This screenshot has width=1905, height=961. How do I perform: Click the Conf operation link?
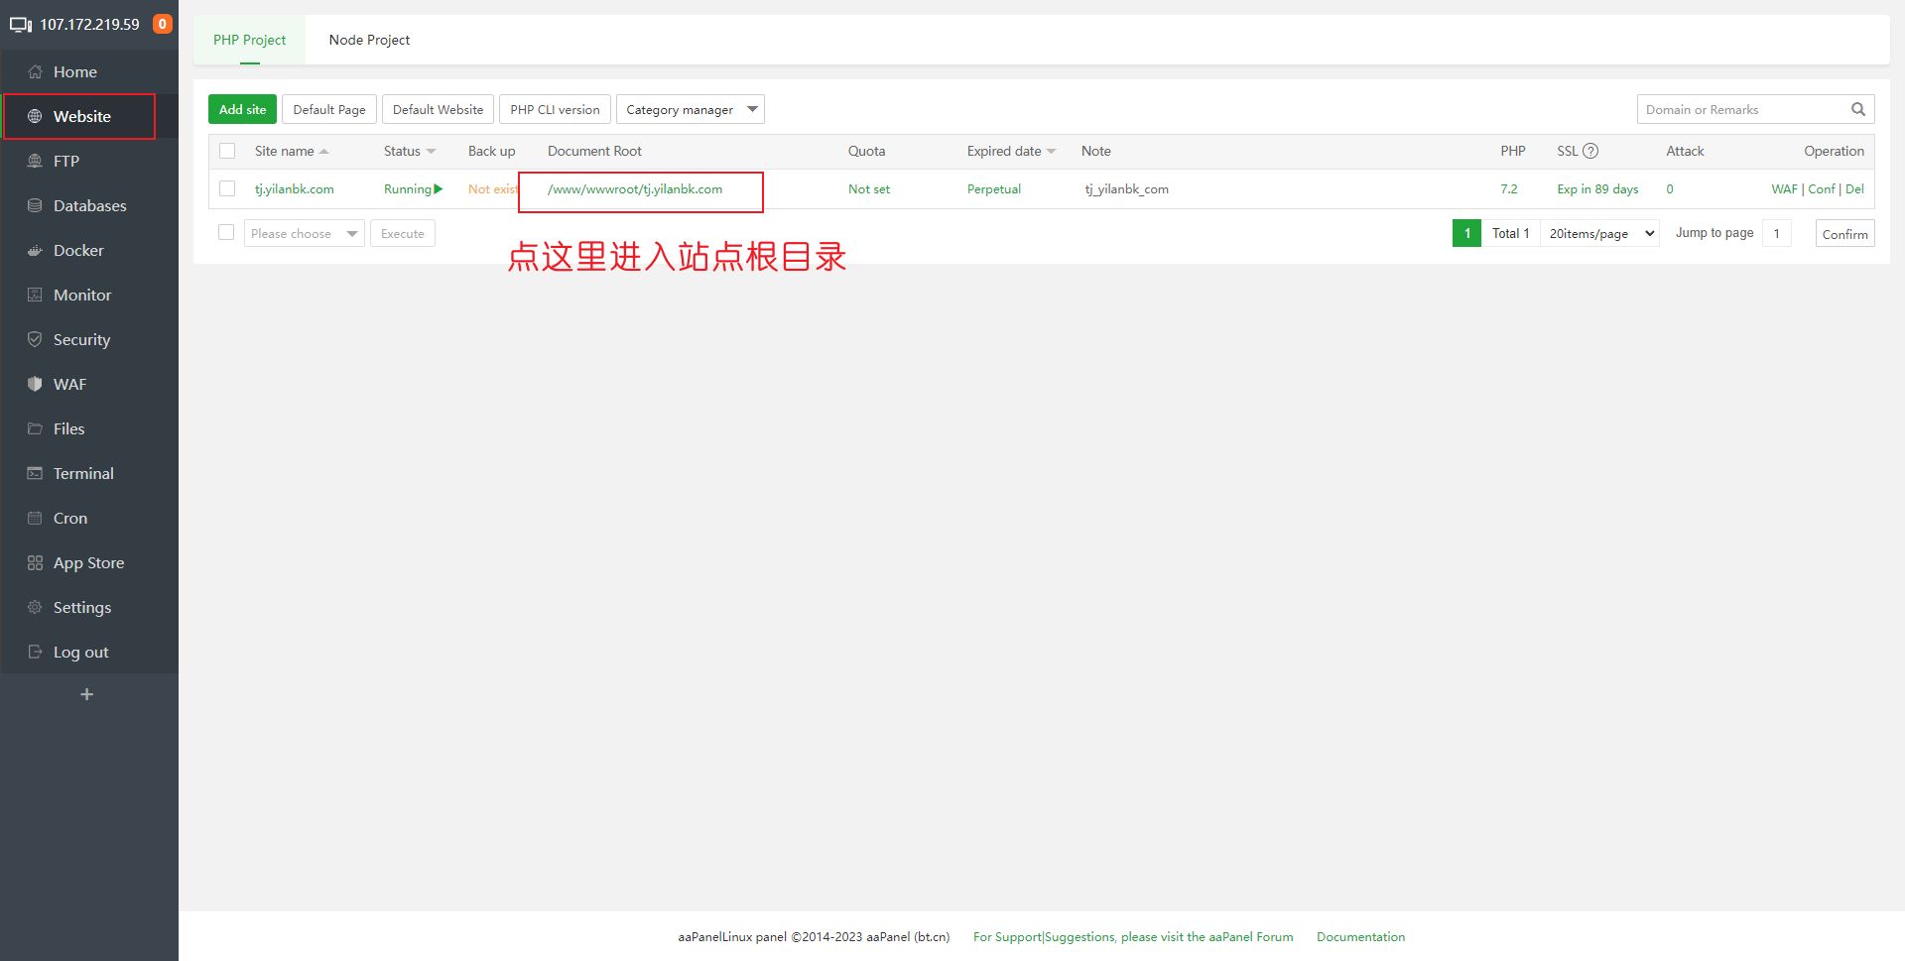(x=1821, y=188)
